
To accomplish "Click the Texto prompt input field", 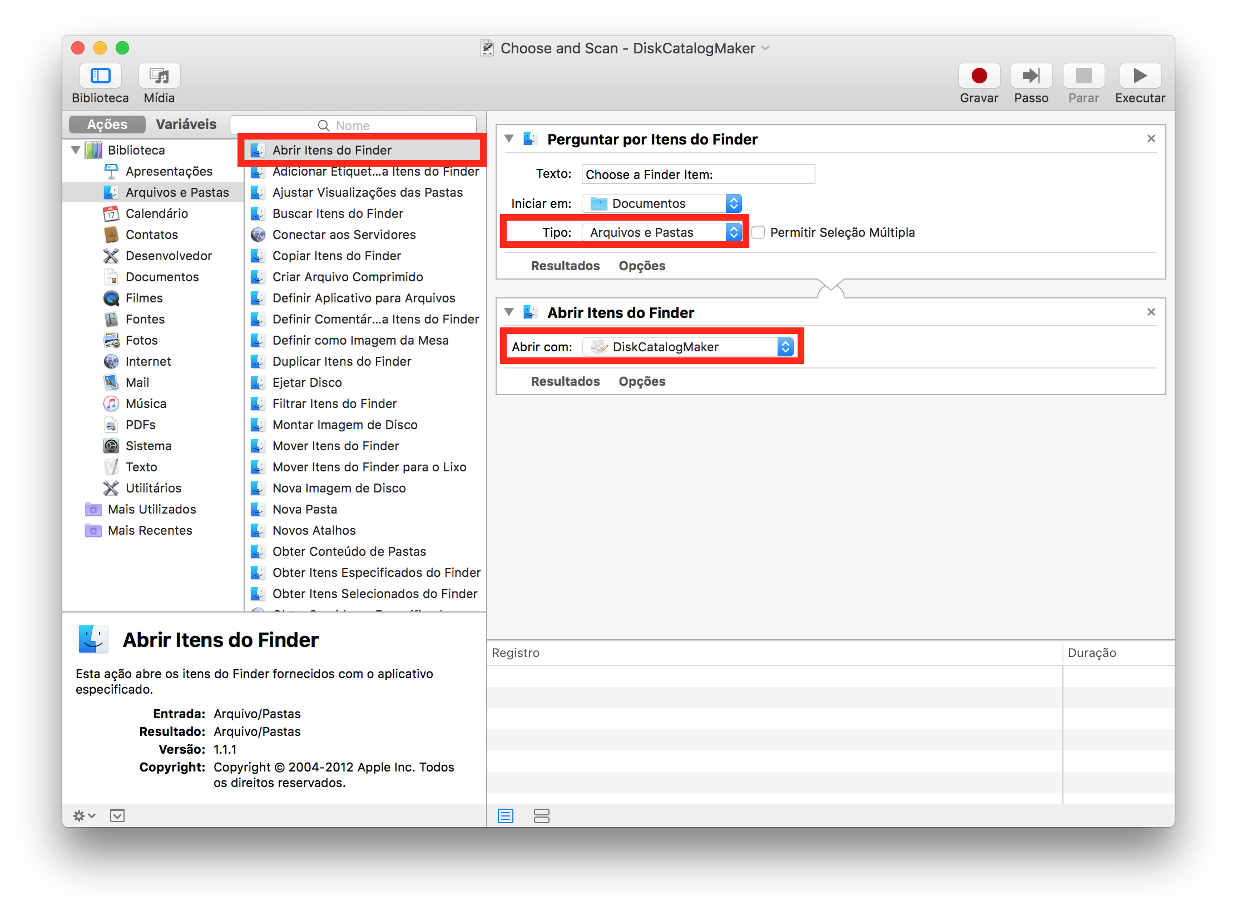I will 698,174.
